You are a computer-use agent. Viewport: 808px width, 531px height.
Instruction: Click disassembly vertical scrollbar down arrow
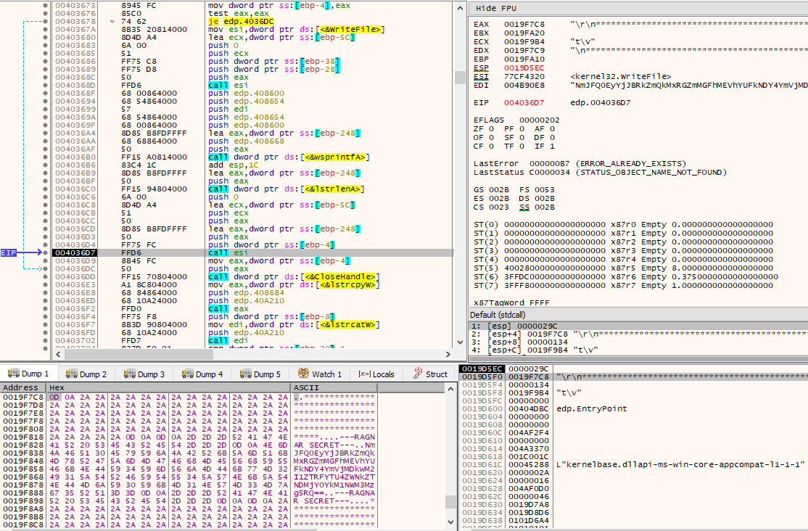(x=460, y=342)
